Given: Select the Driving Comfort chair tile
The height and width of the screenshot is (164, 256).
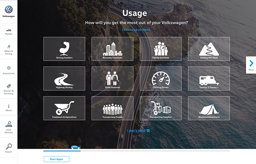Looking at the screenshot, I should pos(64,49).
